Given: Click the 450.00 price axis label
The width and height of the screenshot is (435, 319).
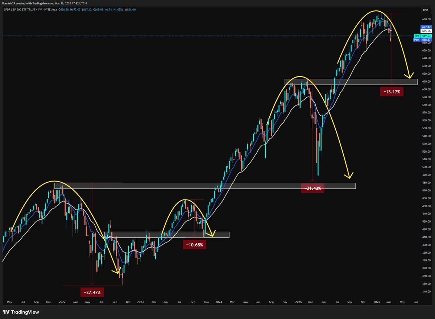Looking at the screenshot, I should click(x=426, y=206).
